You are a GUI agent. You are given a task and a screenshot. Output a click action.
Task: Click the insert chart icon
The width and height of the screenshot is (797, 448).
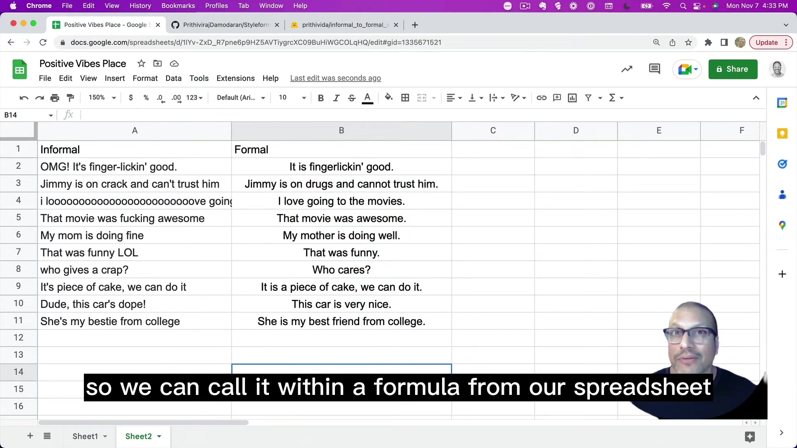pos(572,98)
